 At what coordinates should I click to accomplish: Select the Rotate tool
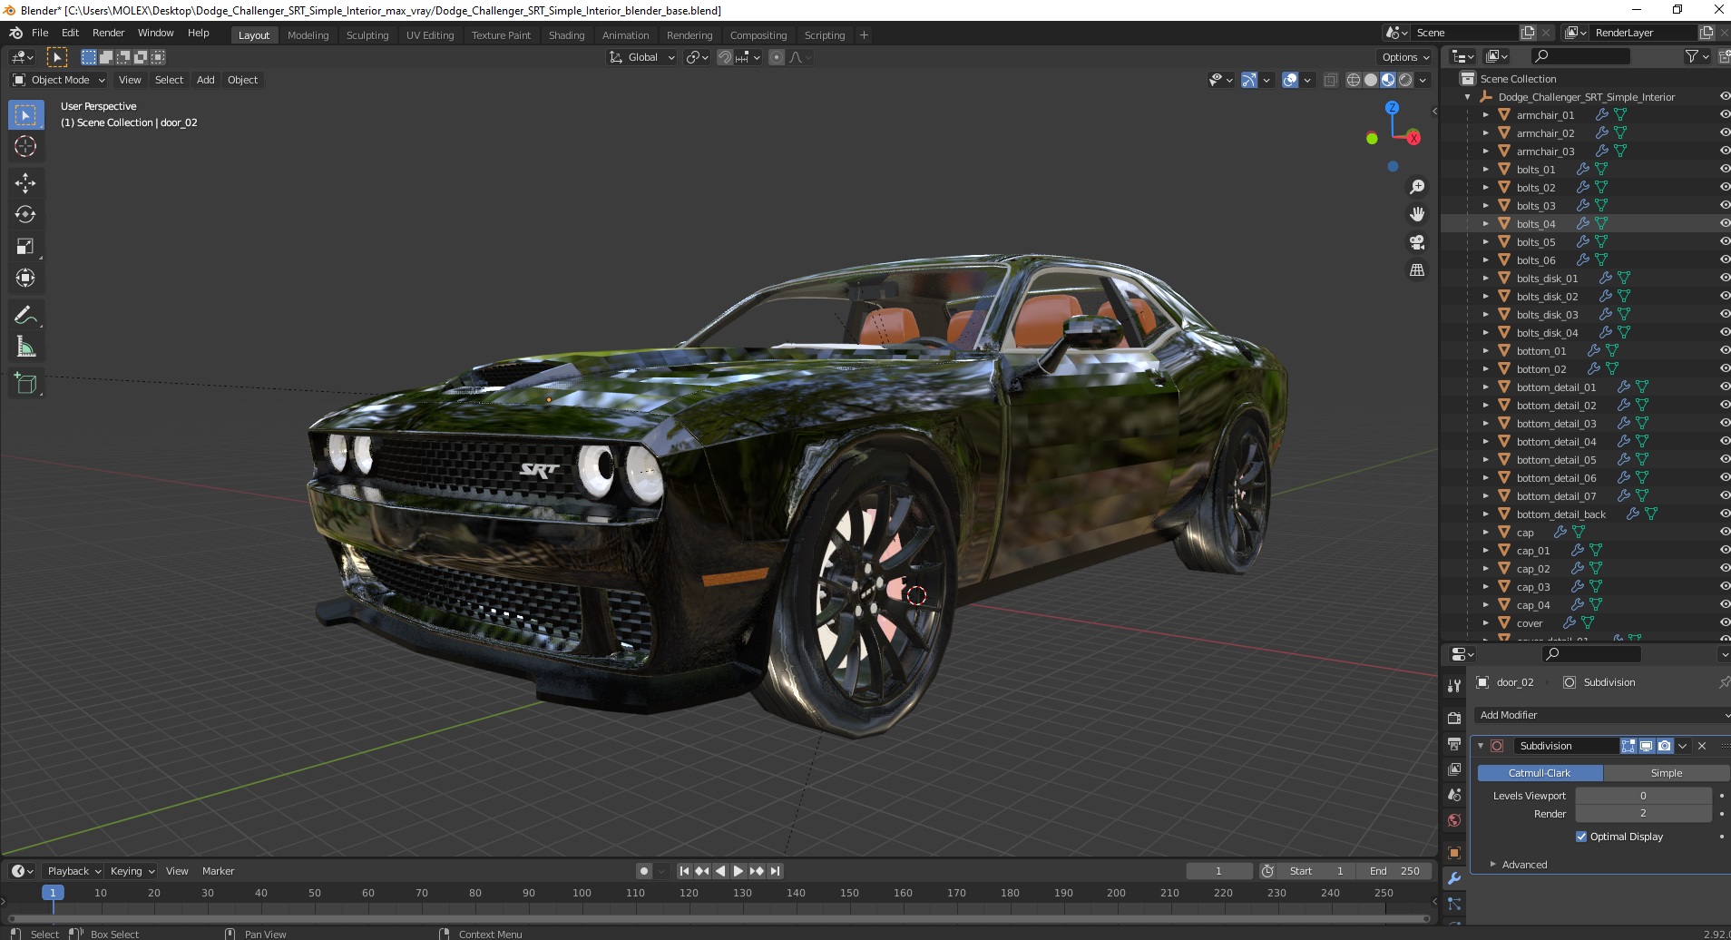25,215
